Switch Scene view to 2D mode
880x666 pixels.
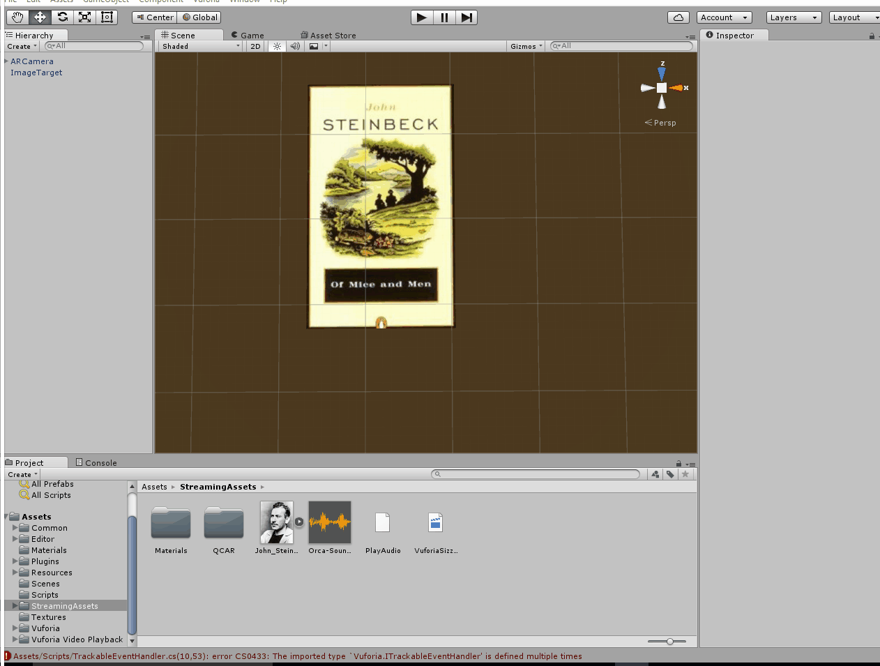tap(255, 46)
